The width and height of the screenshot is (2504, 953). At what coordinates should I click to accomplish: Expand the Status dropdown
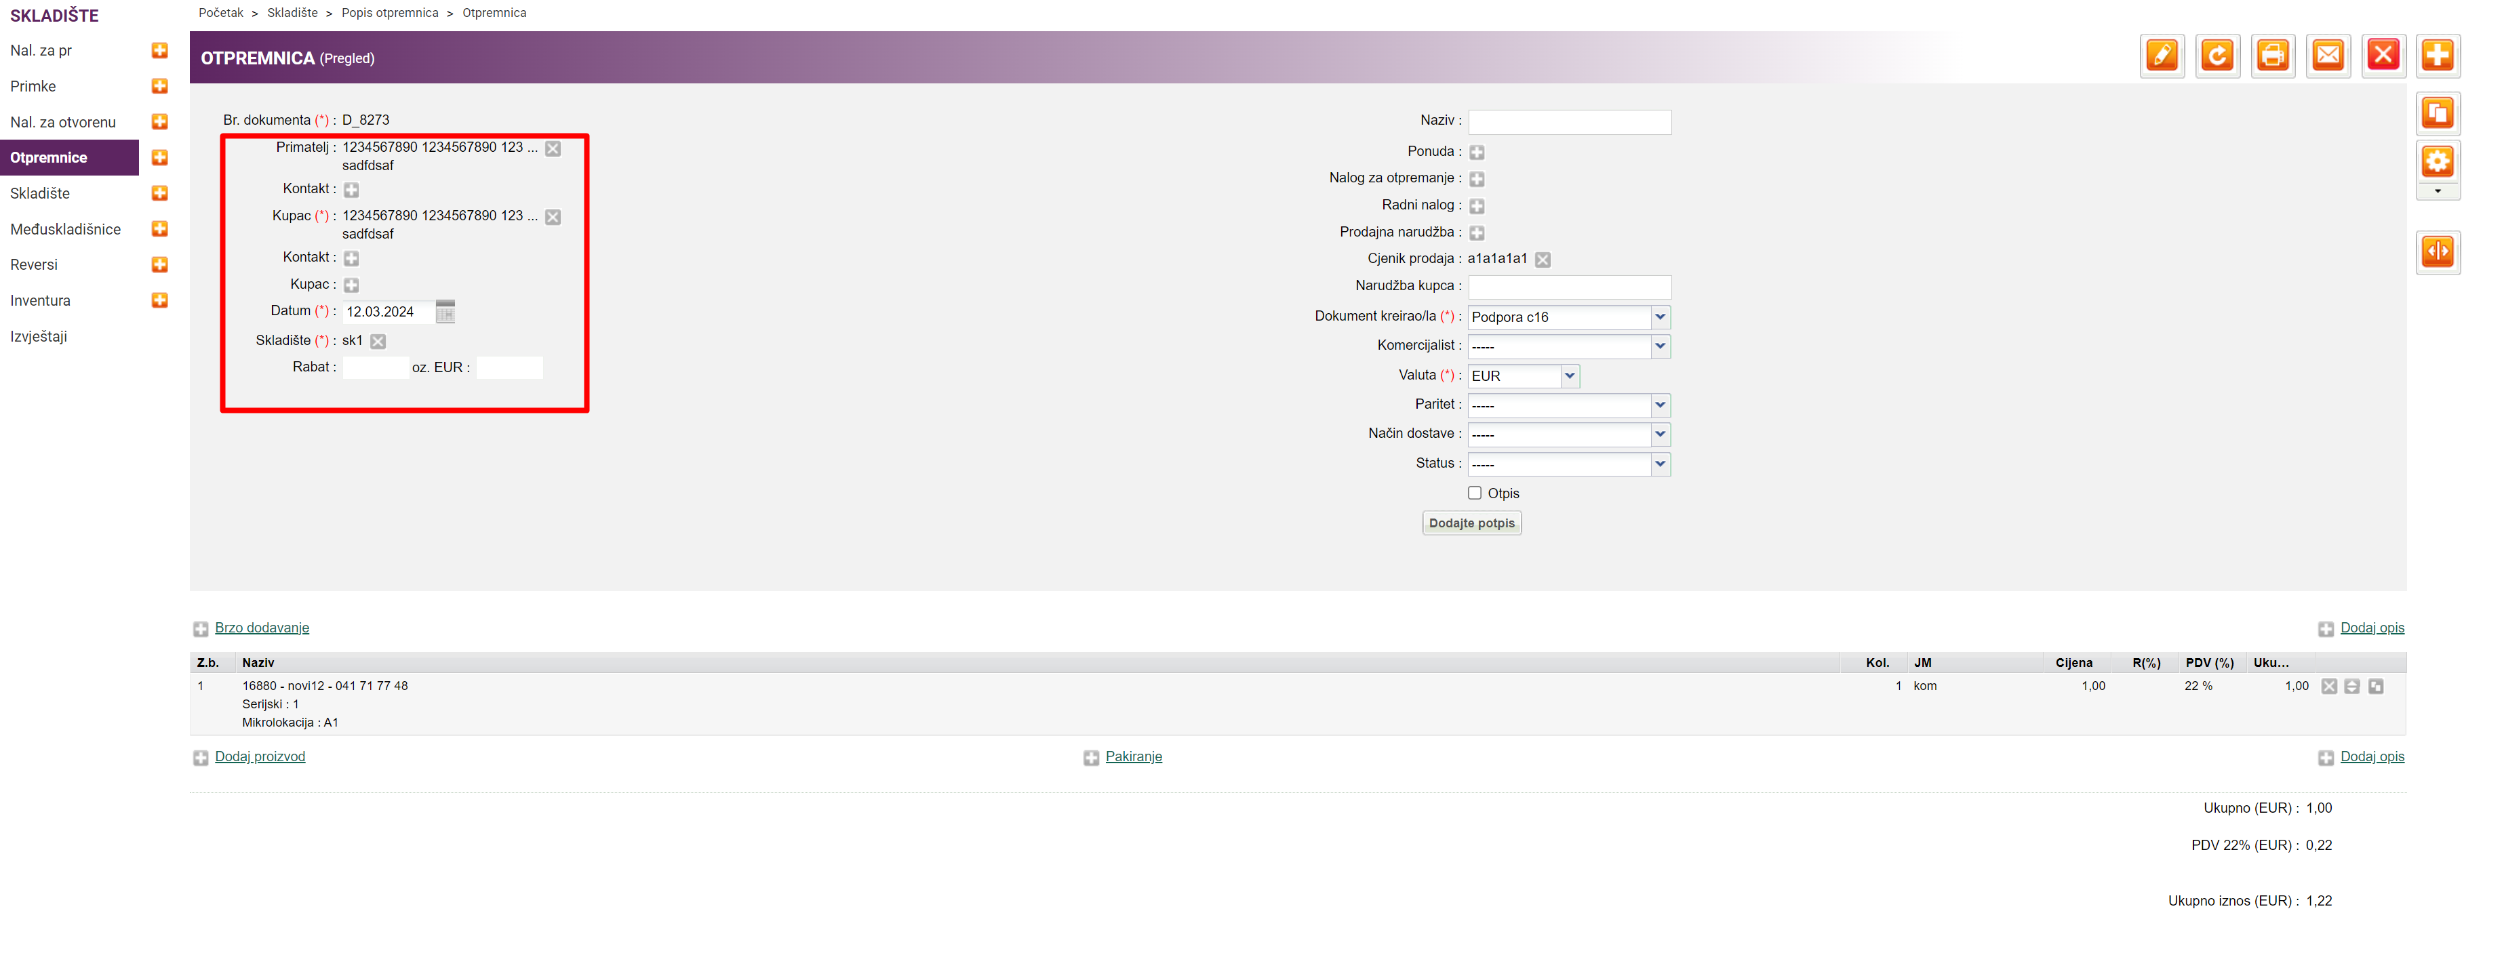tap(1659, 464)
